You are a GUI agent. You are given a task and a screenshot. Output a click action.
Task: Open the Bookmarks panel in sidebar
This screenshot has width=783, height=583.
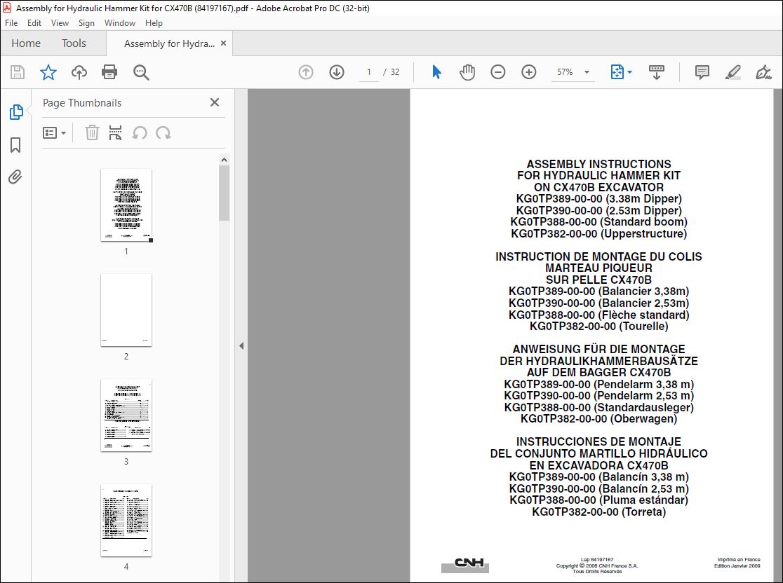15,145
